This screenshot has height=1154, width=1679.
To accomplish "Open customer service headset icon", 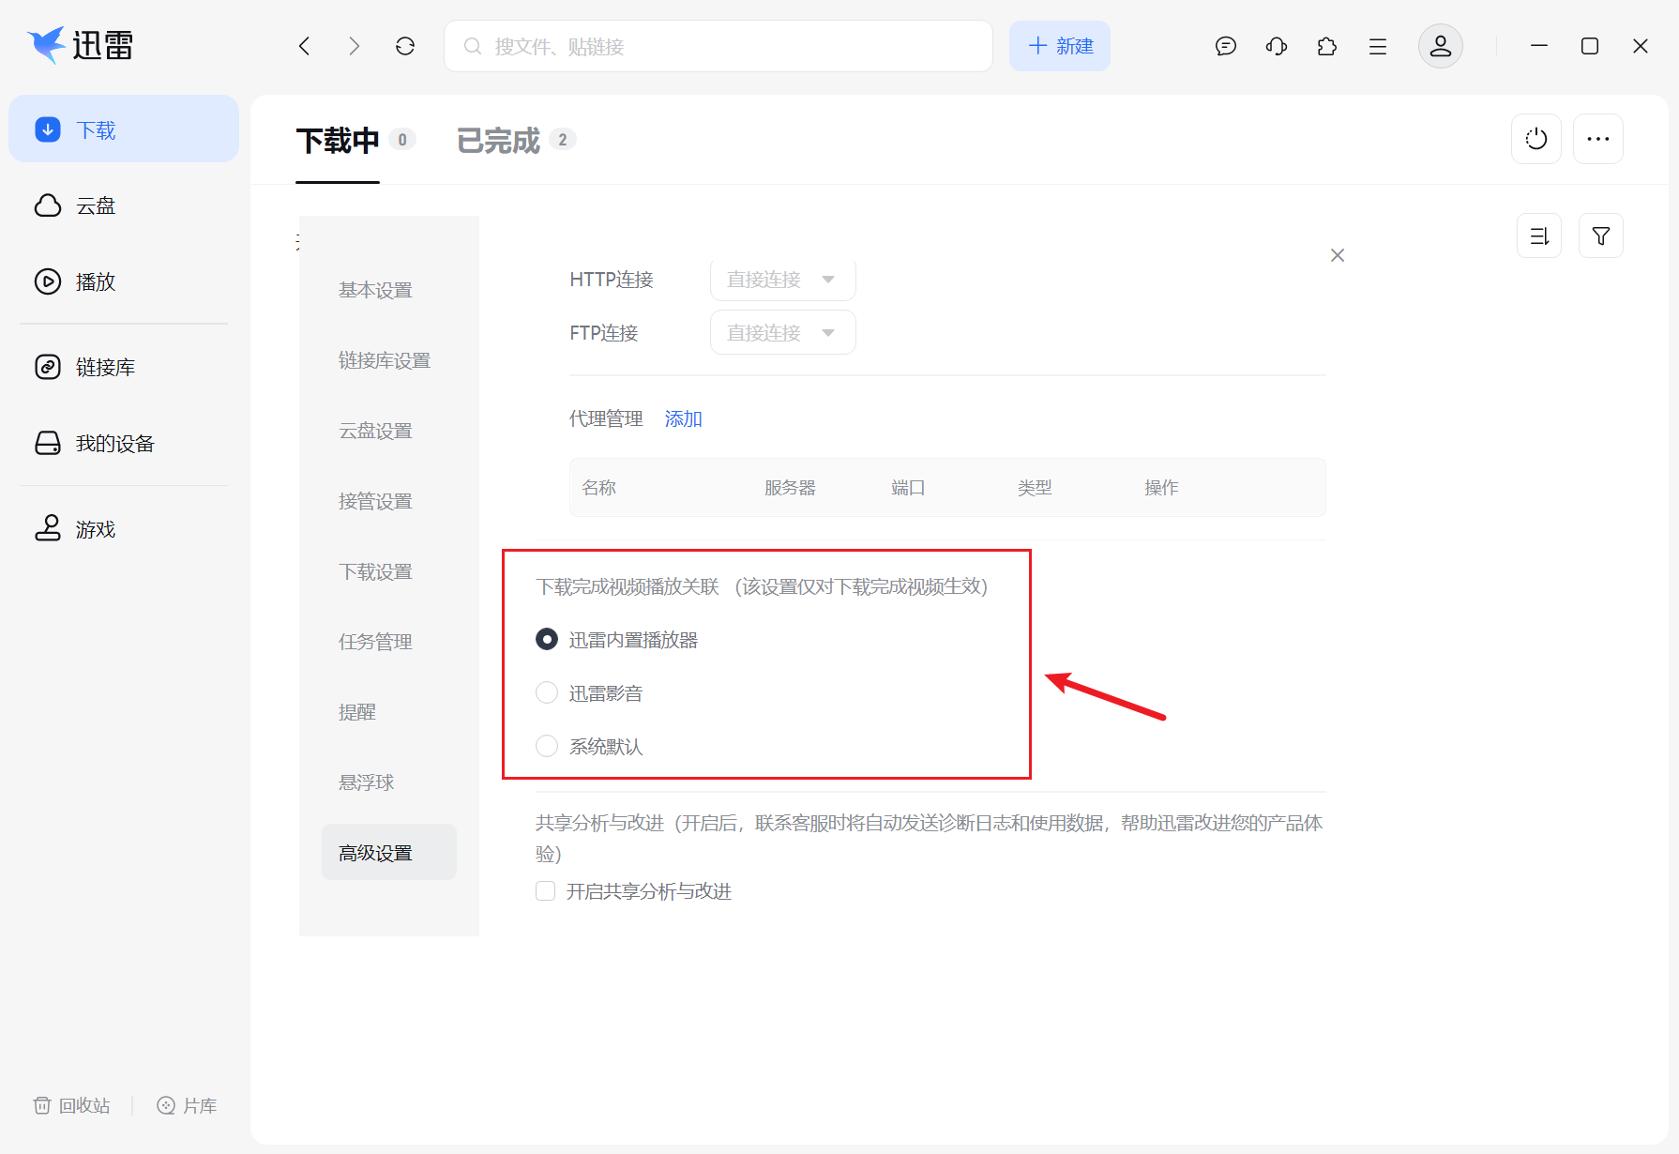I will 1276,46.
